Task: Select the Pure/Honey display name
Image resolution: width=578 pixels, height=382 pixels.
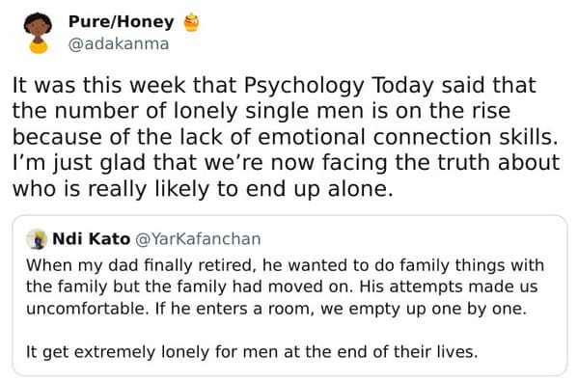Action: (x=122, y=22)
